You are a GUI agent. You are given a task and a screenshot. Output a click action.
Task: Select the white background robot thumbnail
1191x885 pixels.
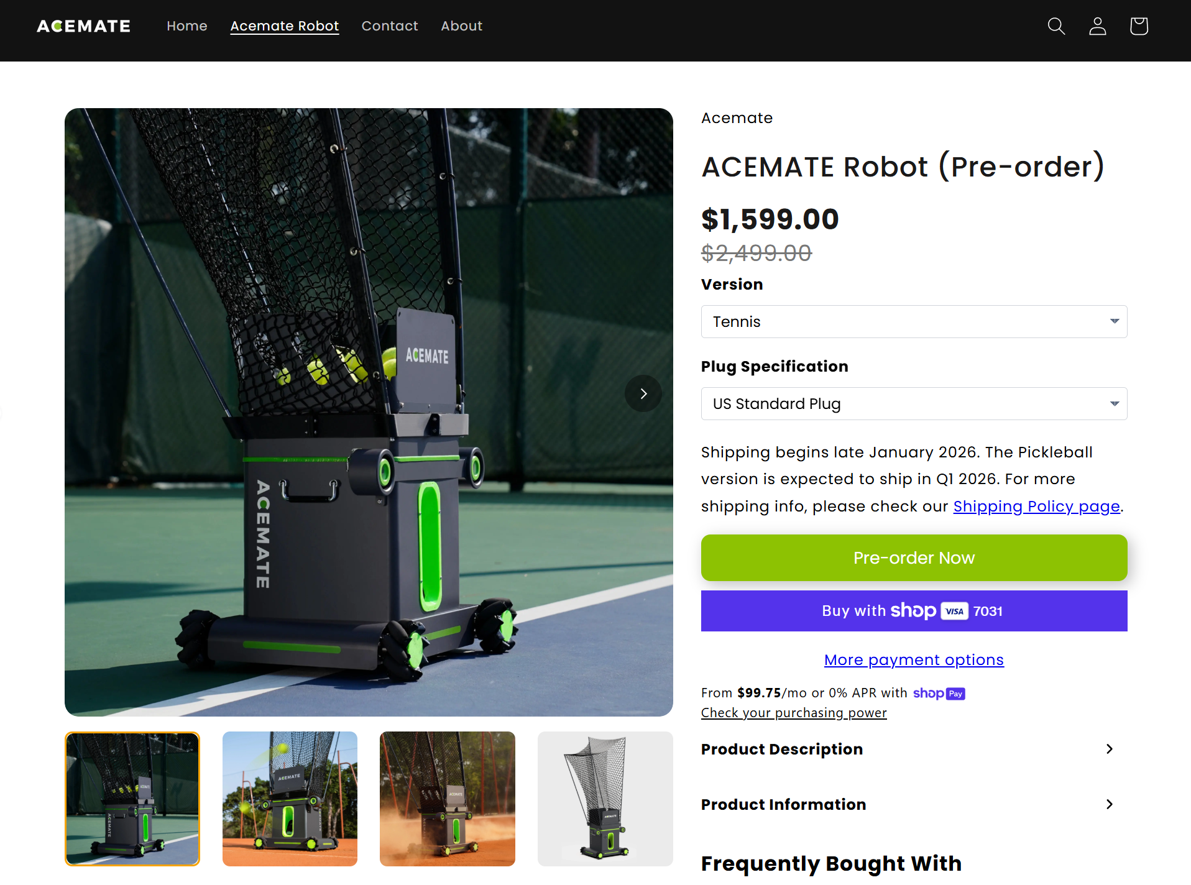pyautogui.click(x=605, y=799)
